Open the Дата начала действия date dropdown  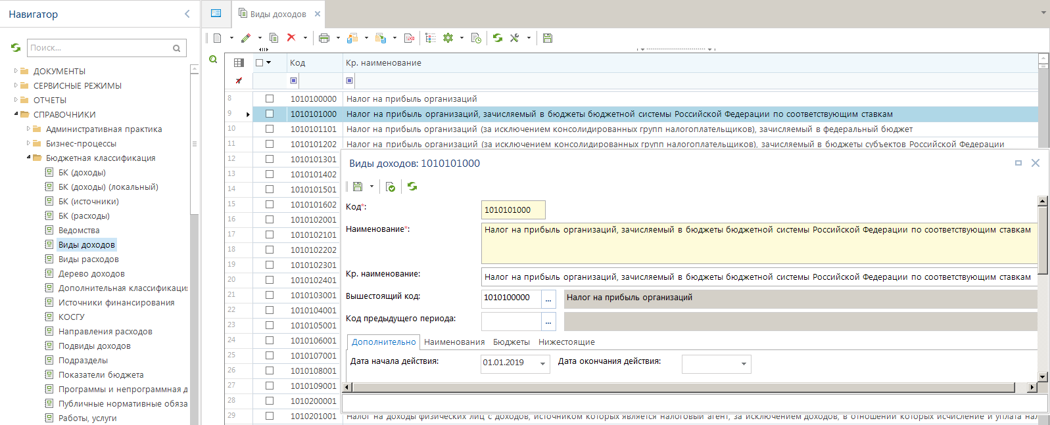point(543,364)
